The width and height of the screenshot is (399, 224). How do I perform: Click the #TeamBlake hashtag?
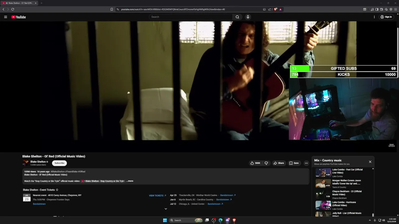click(71, 172)
